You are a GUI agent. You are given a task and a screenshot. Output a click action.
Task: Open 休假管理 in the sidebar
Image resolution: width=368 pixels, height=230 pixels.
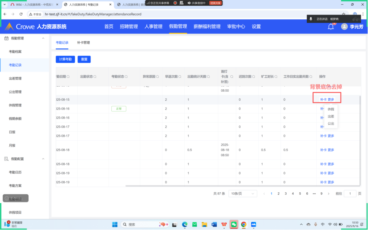coord(15,105)
